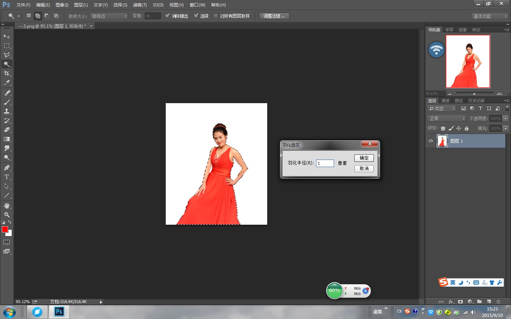Image resolution: width=511 pixels, height=319 pixels.
Task: Select the Horizontal Type tool
Action: coord(7,177)
